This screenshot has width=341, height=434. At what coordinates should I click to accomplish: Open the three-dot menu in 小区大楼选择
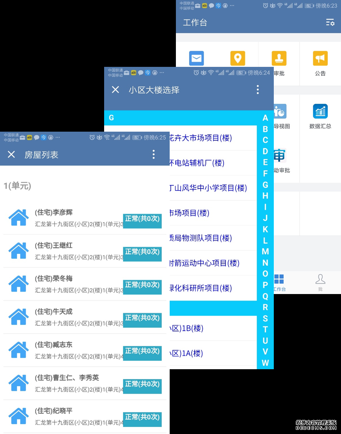point(258,89)
